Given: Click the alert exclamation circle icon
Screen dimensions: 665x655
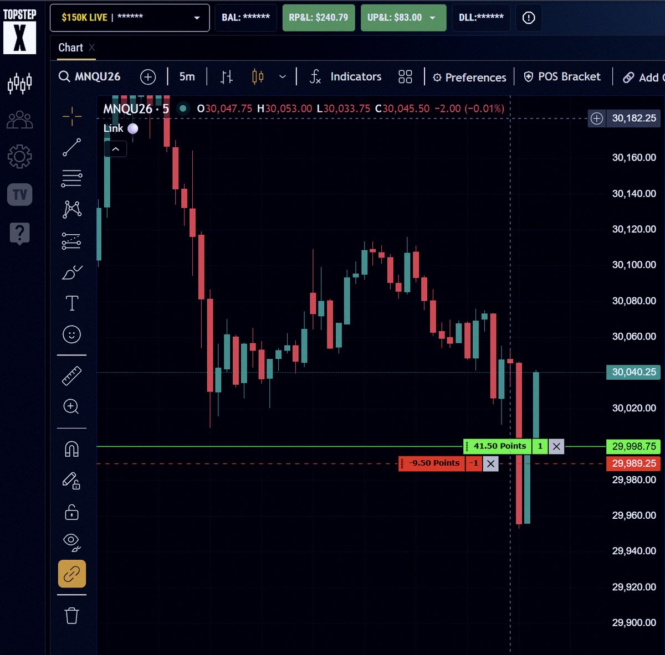Looking at the screenshot, I should [529, 18].
